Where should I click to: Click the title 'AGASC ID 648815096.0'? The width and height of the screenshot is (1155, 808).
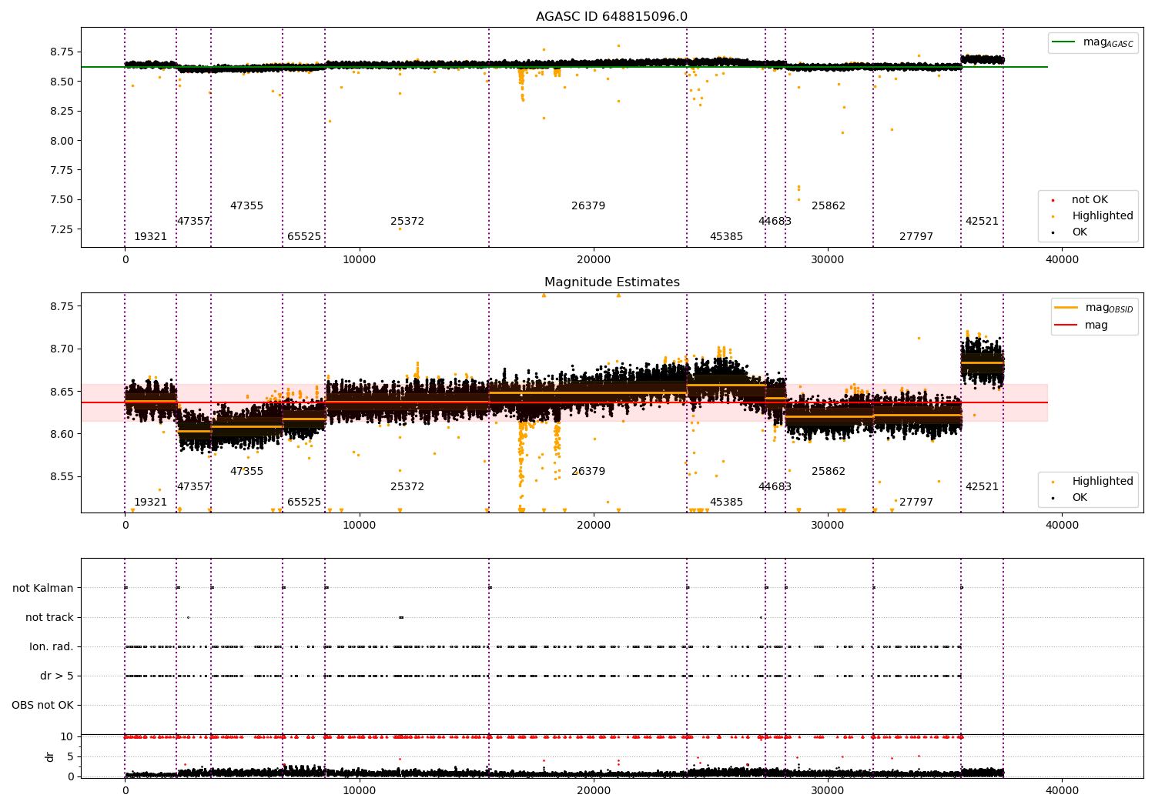611,17
